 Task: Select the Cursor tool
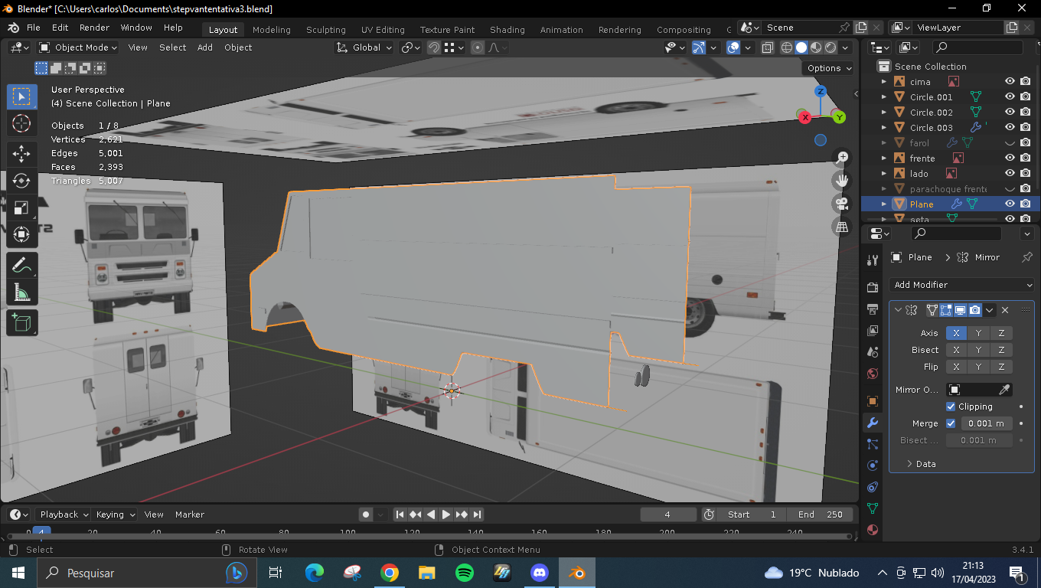[x=21, y=123]
